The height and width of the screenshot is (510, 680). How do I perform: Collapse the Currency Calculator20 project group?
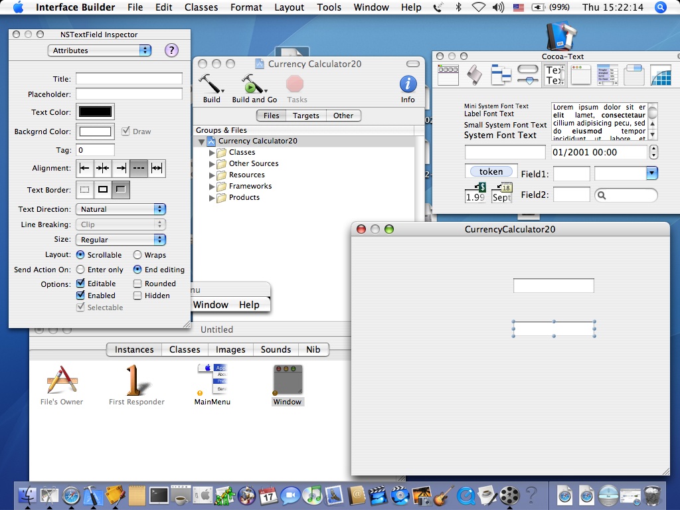pos(201,141)
